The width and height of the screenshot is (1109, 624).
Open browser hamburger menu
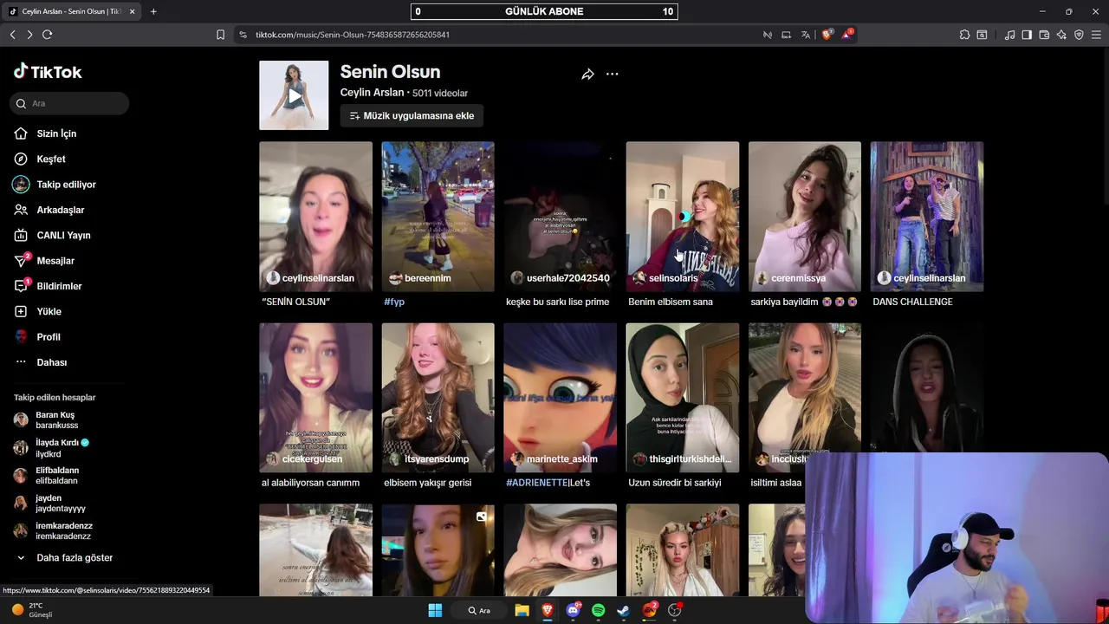tap(1097, 35)
